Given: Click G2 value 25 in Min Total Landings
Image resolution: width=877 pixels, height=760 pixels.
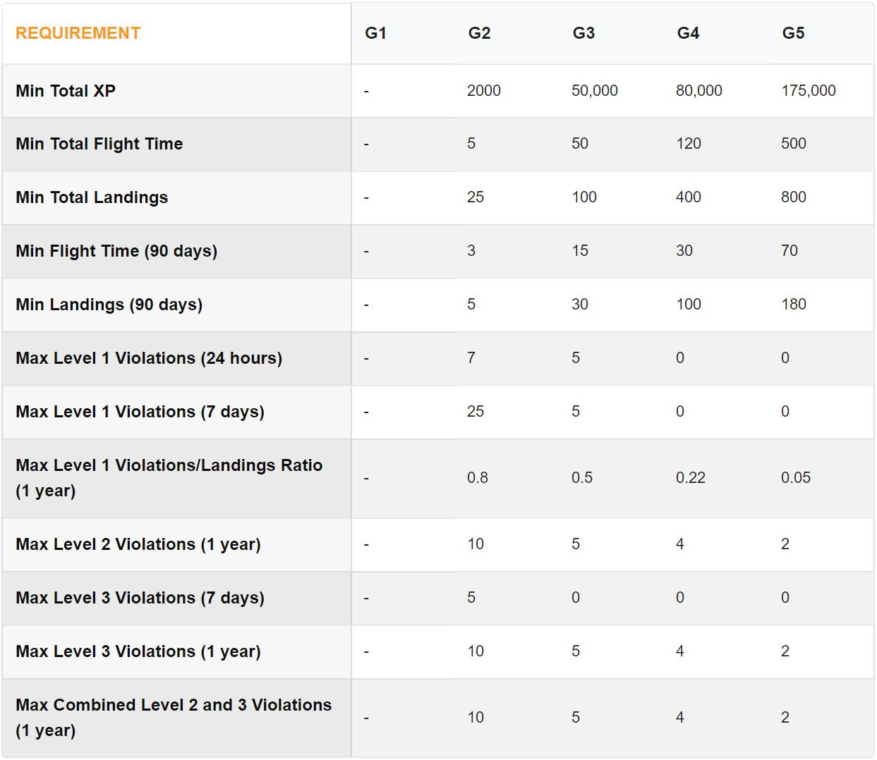Looking at the screenshot, I should pyautogui.click(x=476, y=197).
